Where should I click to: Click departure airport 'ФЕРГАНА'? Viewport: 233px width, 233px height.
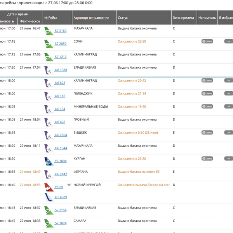pos(81,172)
